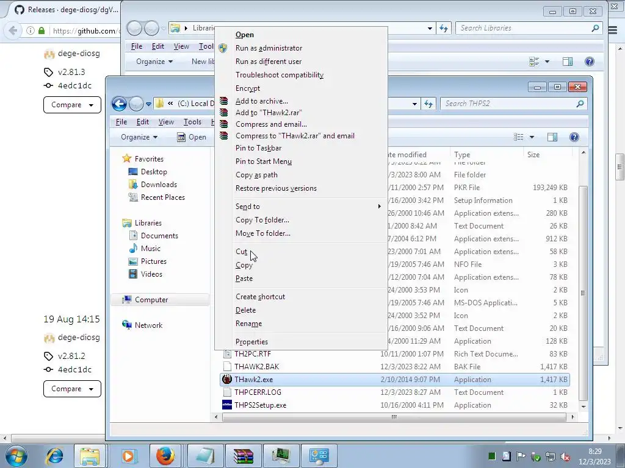Select Copy as path

click(x=256, y=175)
